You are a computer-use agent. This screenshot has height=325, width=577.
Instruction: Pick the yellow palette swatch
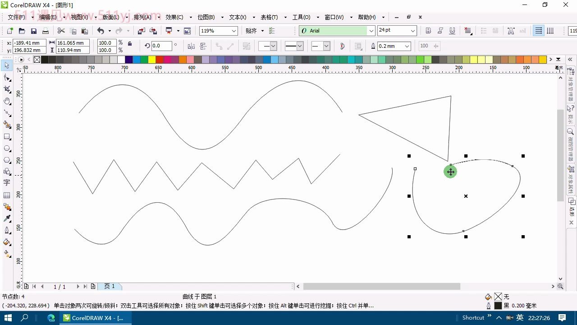pos(152,60)
